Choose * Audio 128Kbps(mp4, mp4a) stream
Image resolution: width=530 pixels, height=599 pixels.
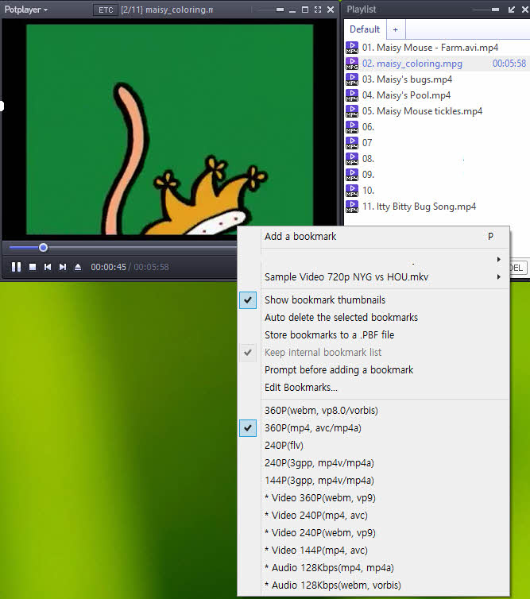(x=373, y=568)
